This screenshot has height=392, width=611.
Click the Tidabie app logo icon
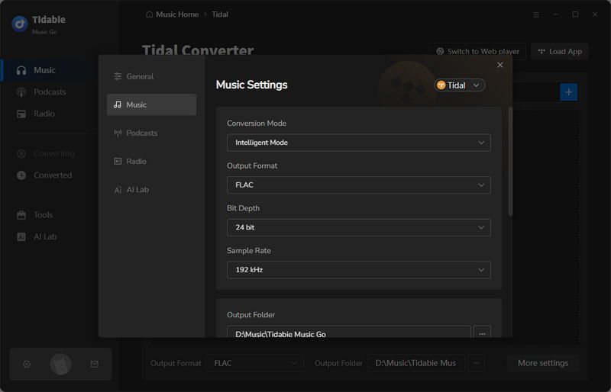[x=20, y=24]
